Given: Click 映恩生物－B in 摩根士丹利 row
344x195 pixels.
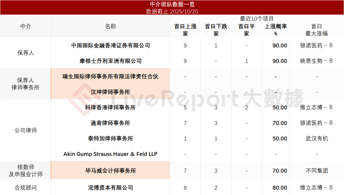Looking at the screenshot, I should [x=316, y=61].
